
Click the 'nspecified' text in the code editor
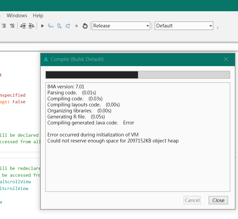tap(12, 95)
